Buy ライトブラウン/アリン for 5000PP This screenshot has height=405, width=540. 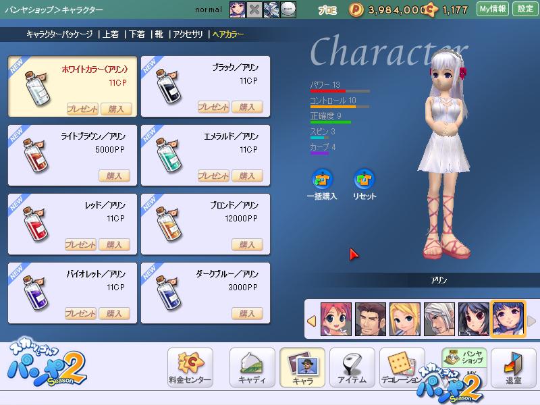coord(114,175)
